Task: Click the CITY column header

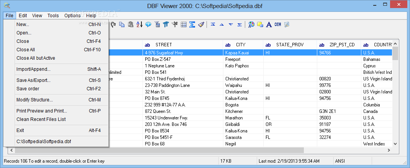Action: 243,45
